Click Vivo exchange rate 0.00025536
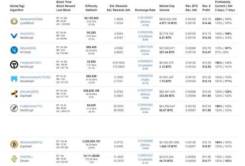 [x=145, y=32]
